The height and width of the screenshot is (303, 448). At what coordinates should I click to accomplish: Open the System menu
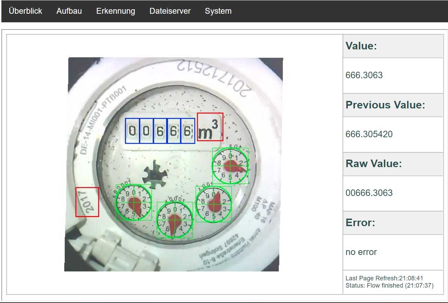[218, 11]
